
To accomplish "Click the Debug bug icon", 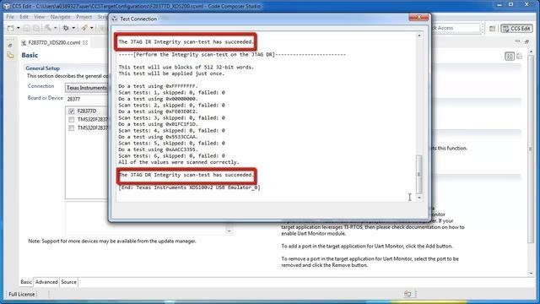I will [x=66, y=28].
